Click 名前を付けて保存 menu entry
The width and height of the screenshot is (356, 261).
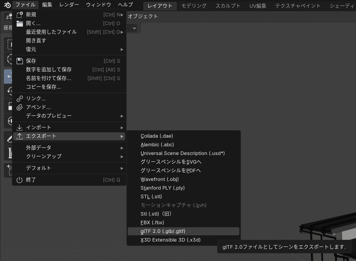coord(48,78)
